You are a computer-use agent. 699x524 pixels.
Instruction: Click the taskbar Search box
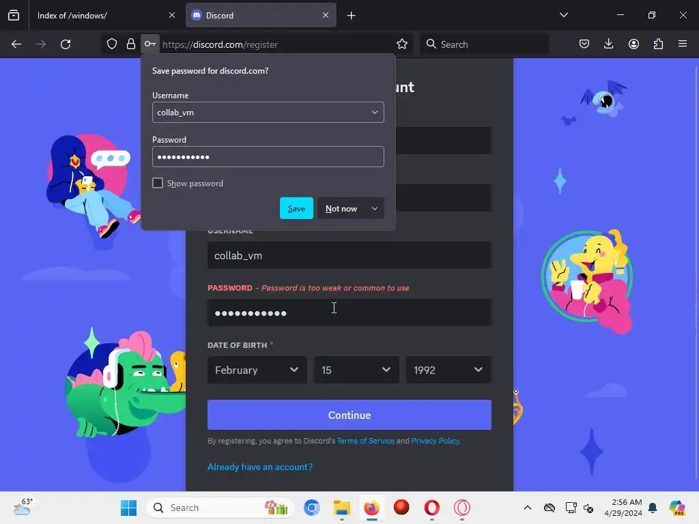click(220, 508)
